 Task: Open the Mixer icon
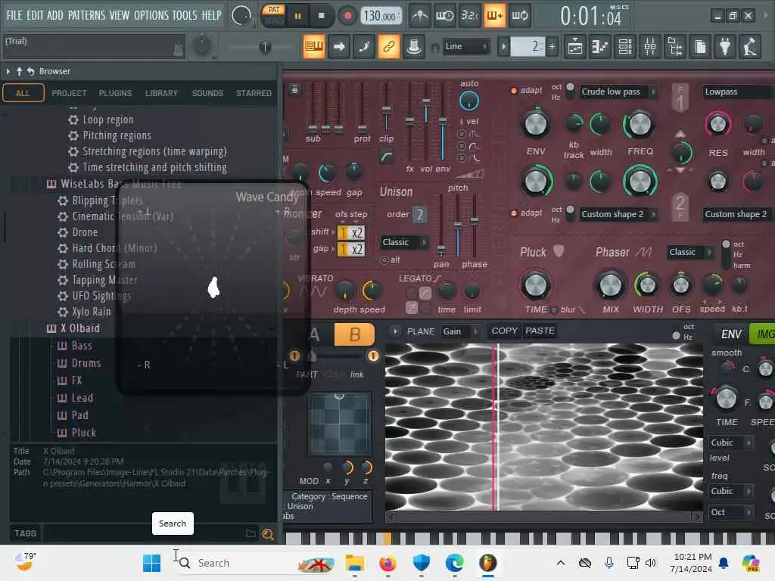650,47
